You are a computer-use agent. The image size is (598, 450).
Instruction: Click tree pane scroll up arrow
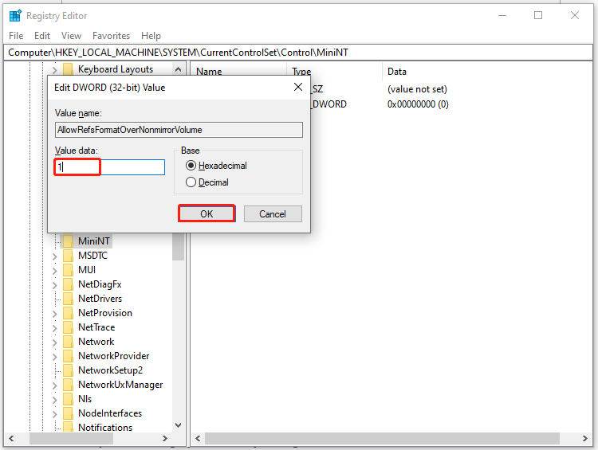(x=178, y=69)
